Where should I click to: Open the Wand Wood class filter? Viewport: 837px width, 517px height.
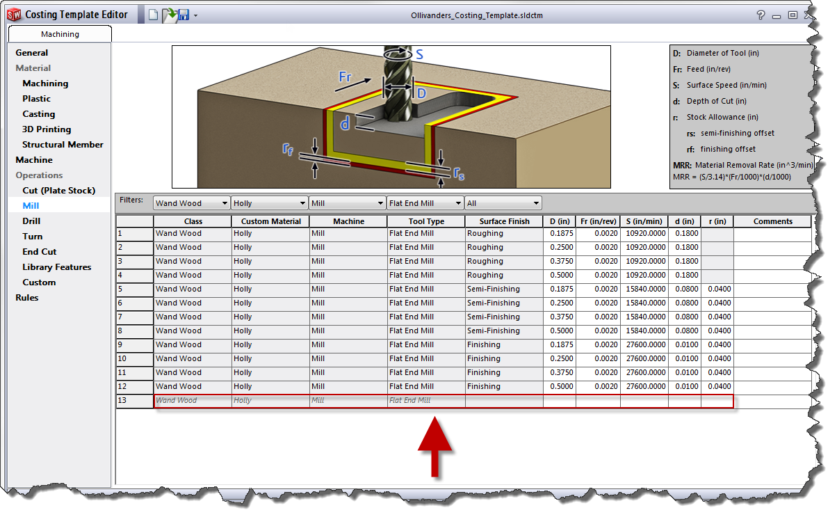pyautogui.click(x=192, y=203)
